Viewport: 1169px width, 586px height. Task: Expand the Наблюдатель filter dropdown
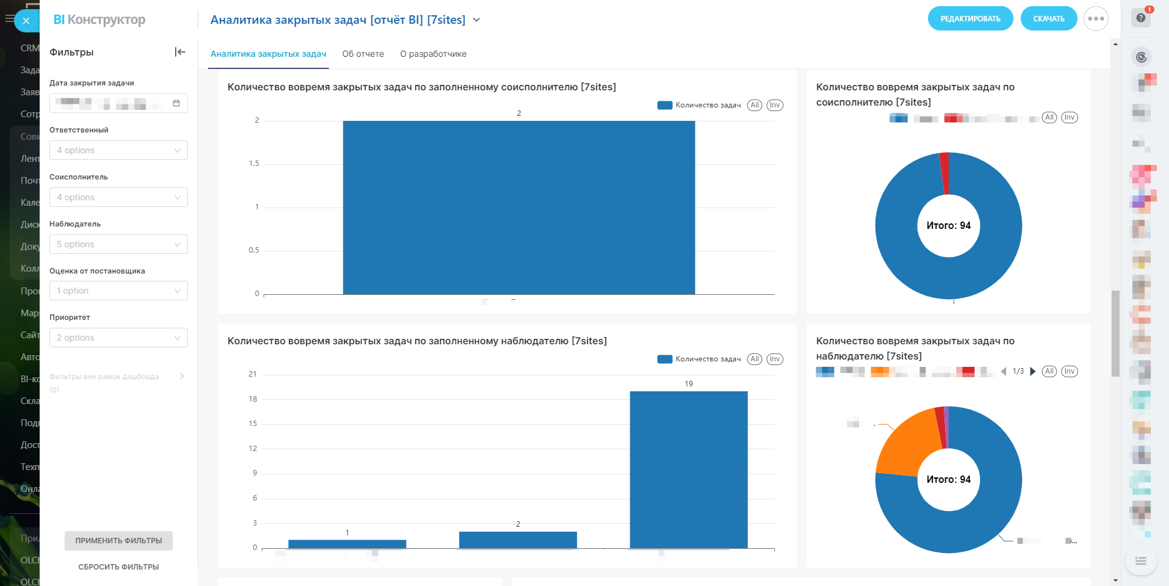pos(118,244)
